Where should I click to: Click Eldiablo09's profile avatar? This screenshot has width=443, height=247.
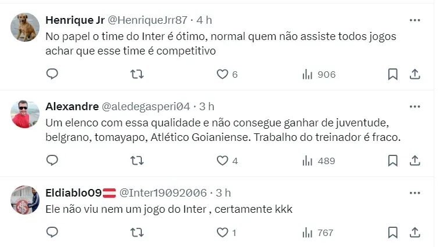click(x=25, y=200)
